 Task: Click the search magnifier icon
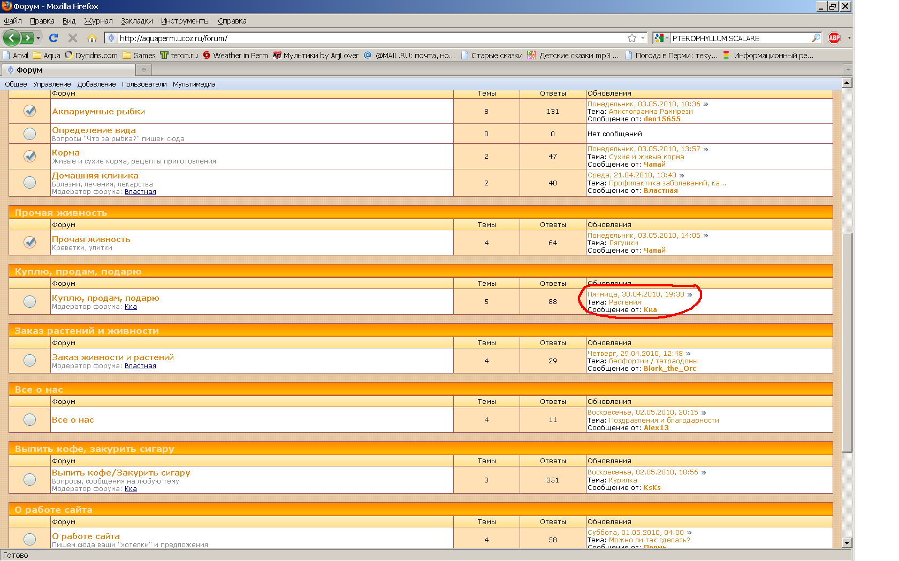click(x=816, y=38)
